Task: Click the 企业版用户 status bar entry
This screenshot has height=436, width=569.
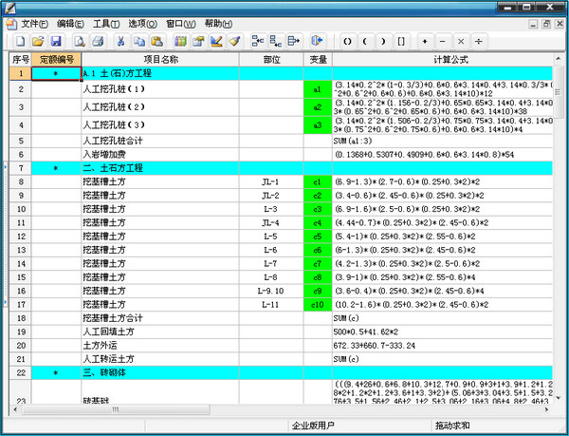Action: pos(313,426)
